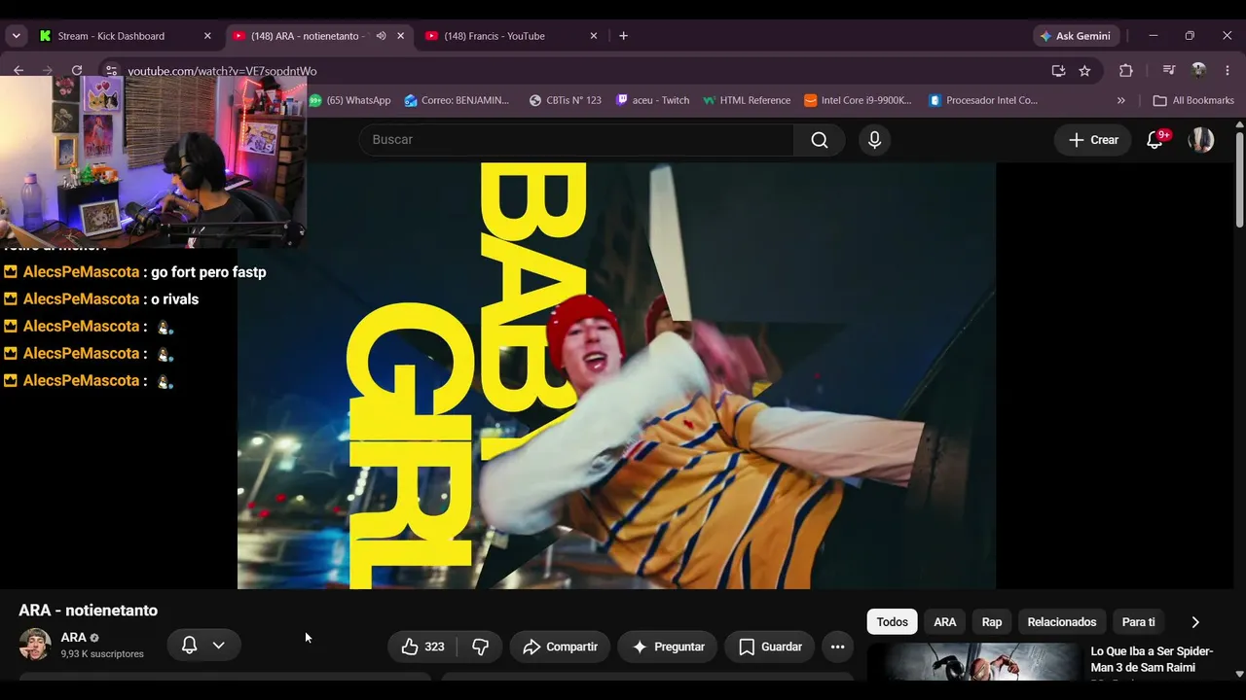Open the Correo: BENJAMIN bookmark
The image size is (1246, 700).
(458, 100)
